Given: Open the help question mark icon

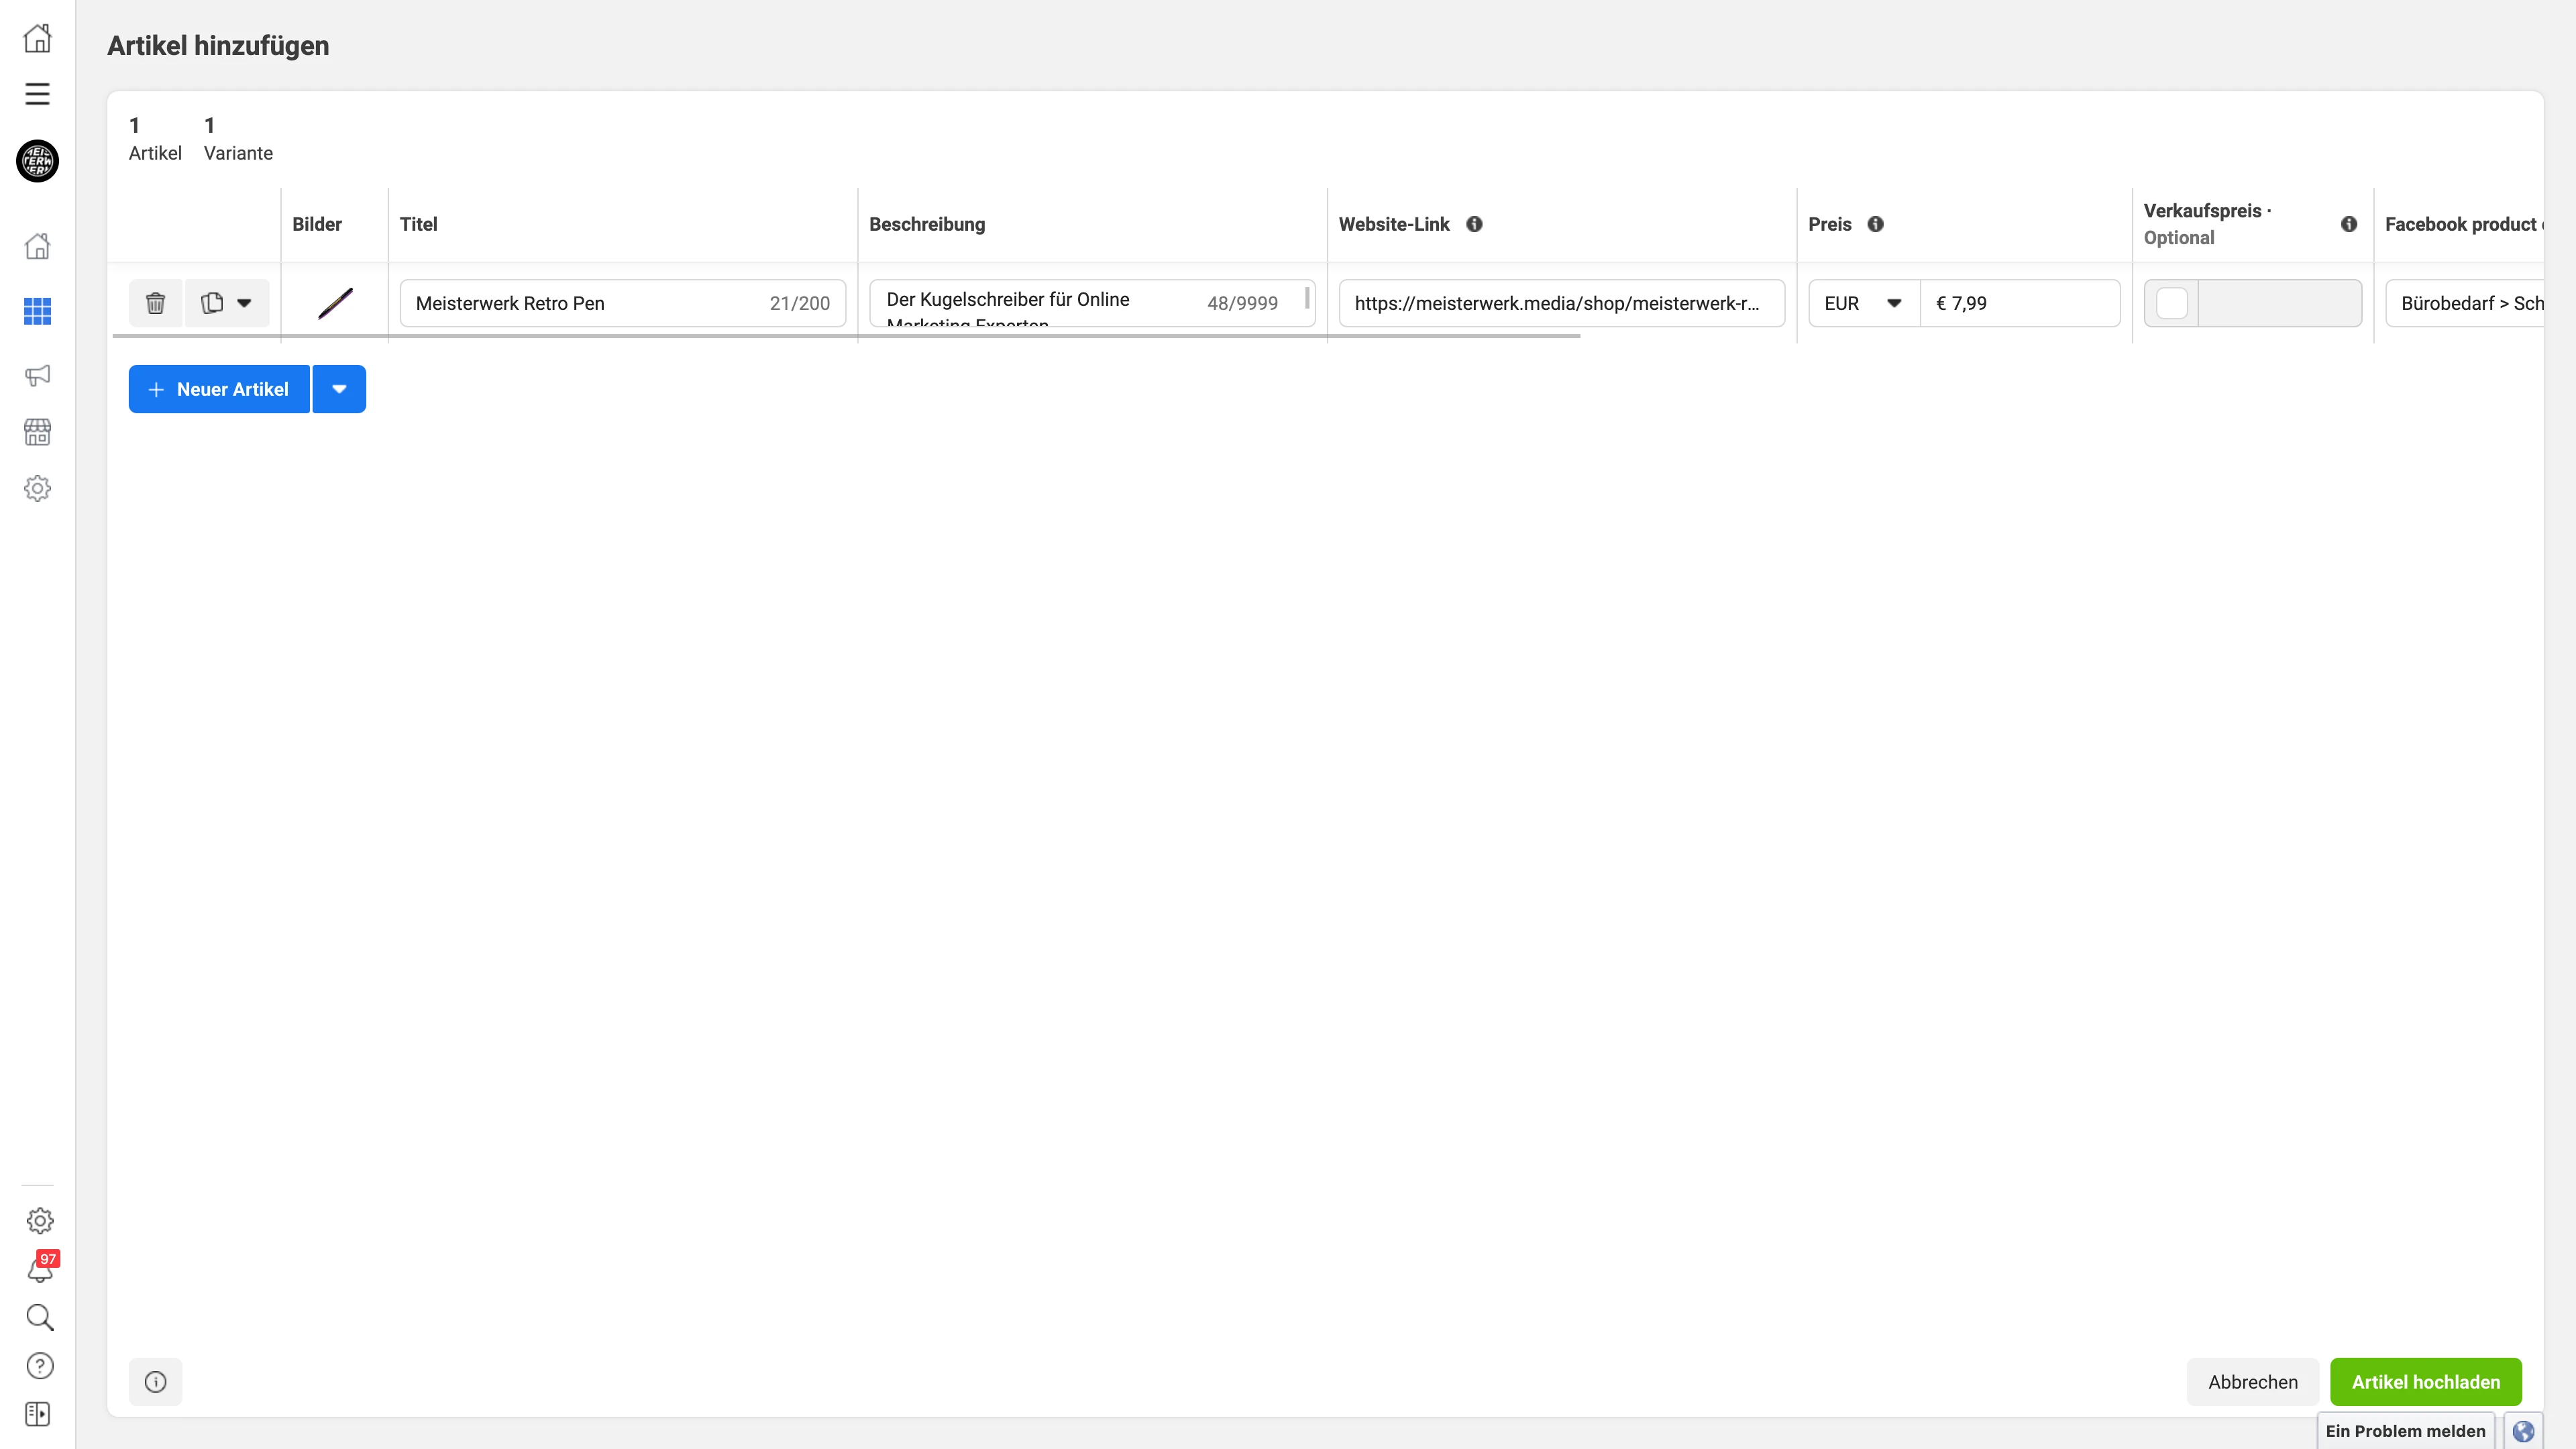Looking at the screenshot, I should pyautogui.click(x=40, y=1366).
